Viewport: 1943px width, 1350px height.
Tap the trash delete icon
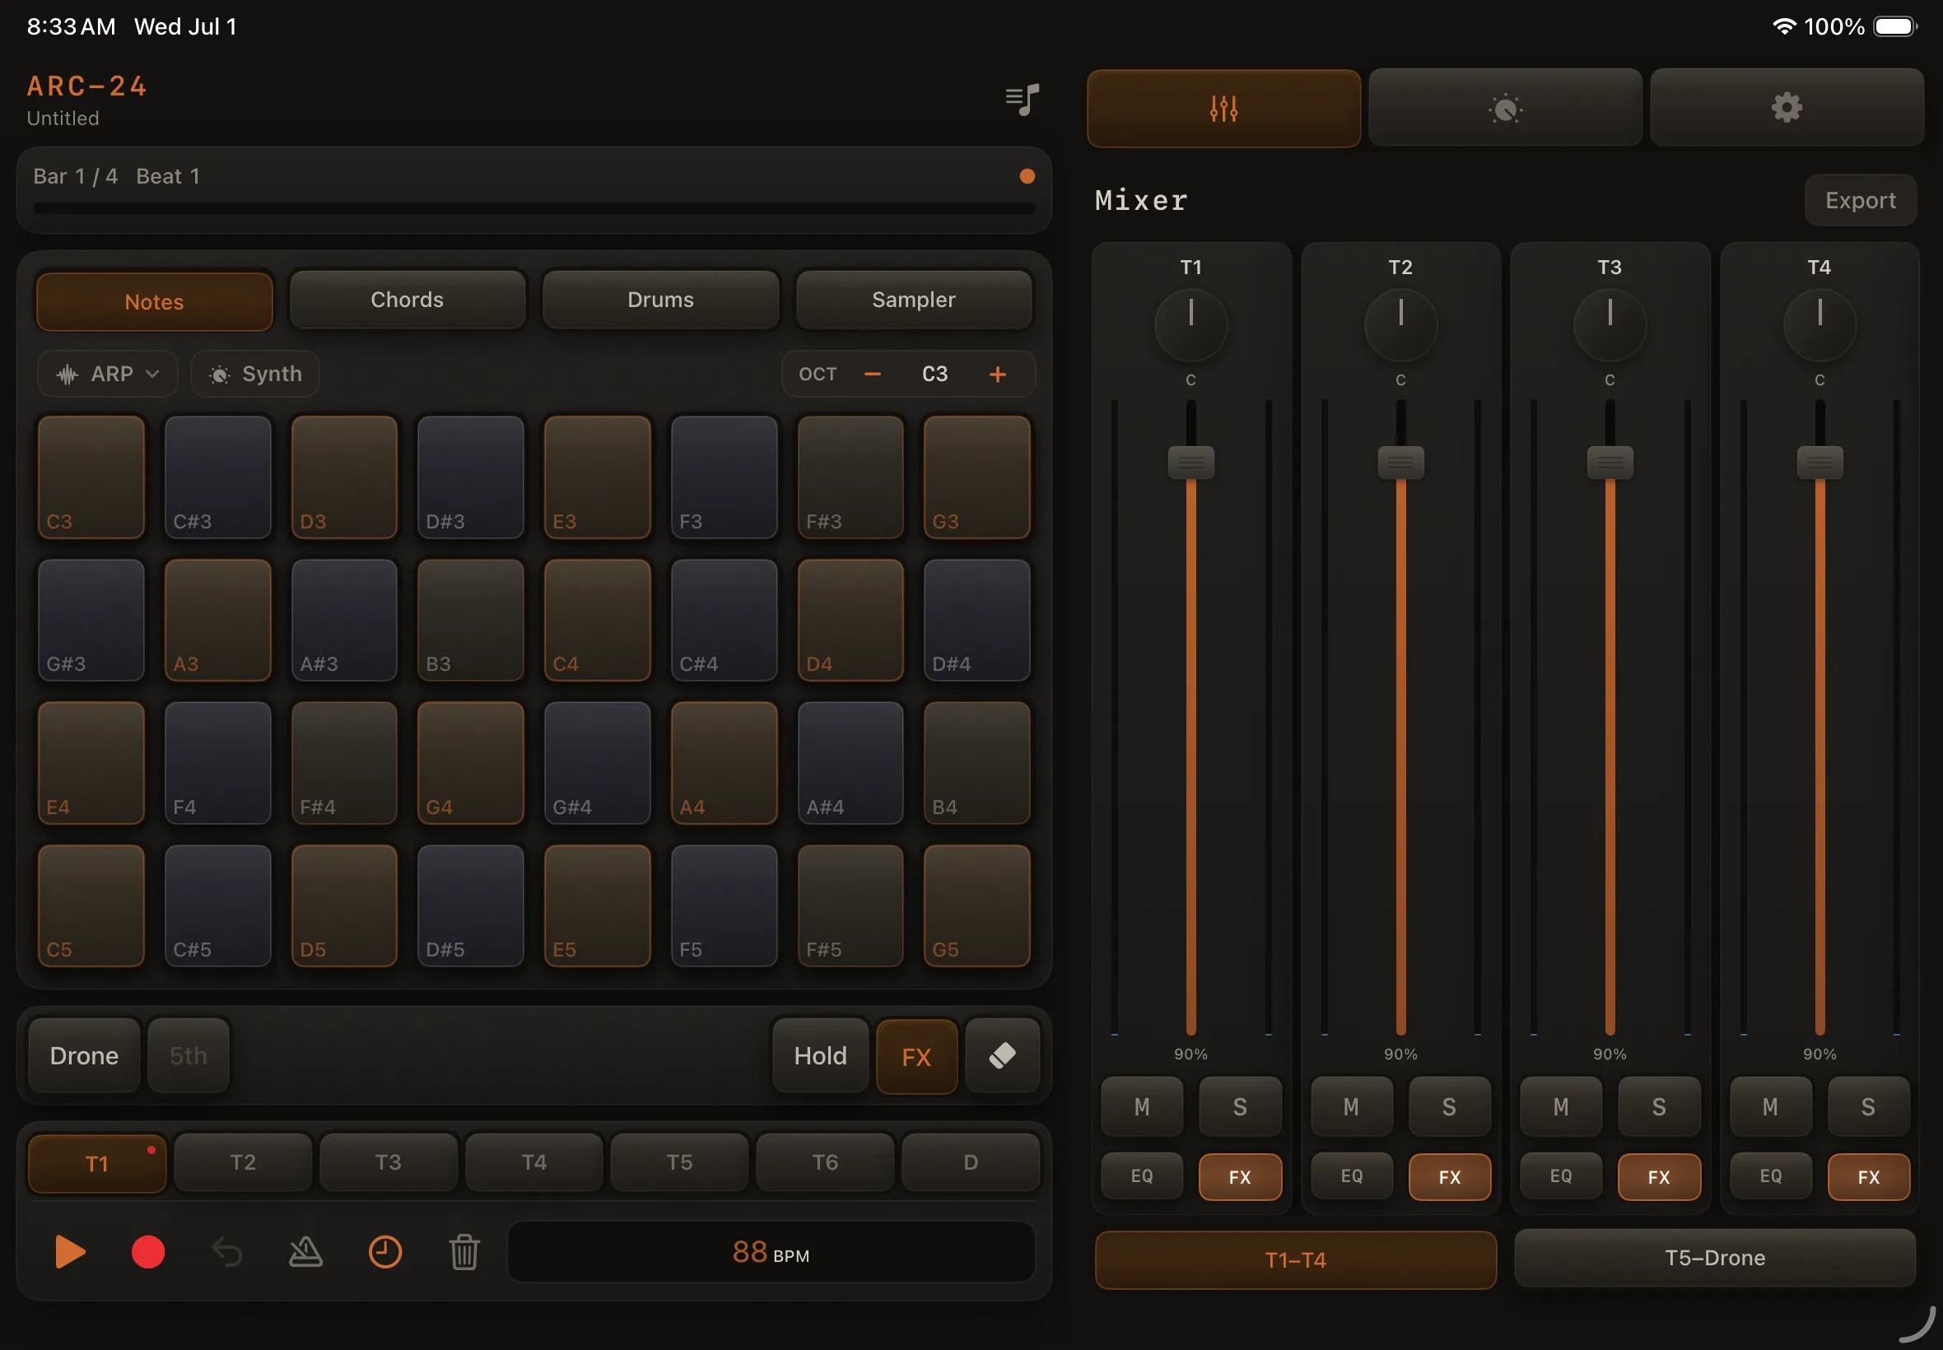464,1252
